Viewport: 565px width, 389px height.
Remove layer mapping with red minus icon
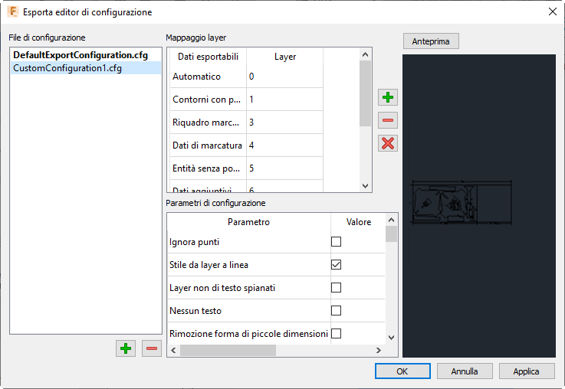click(x=388, y=120)
